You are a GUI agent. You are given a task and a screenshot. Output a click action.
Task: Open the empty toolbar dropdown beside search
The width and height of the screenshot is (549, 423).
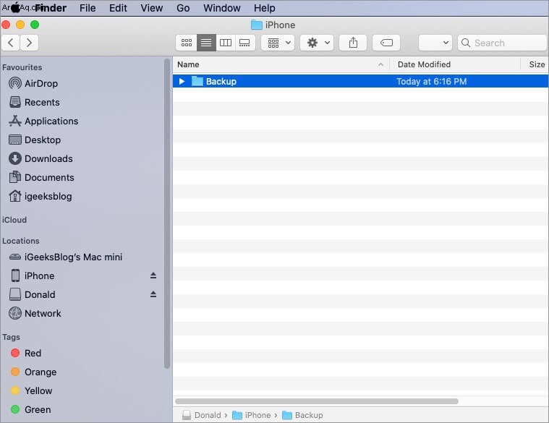[435, 43]
